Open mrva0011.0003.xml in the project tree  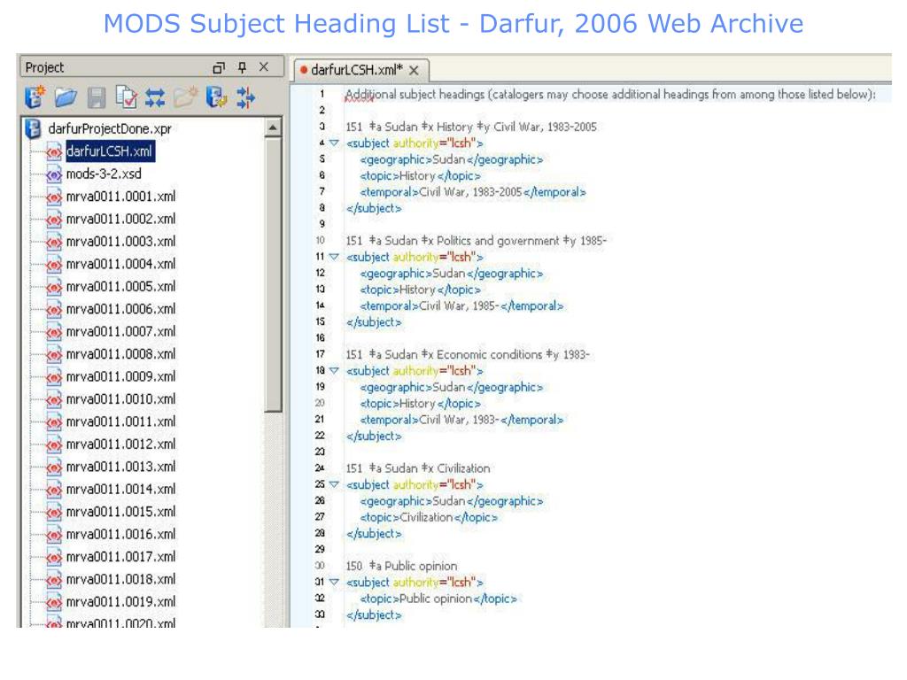[x=120, y=241]
